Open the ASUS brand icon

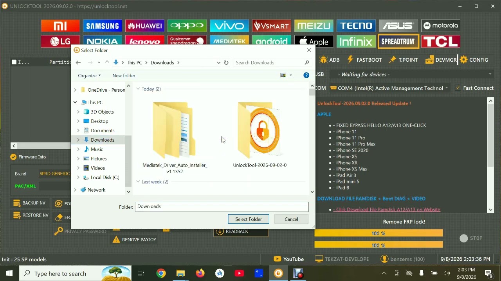398,26
